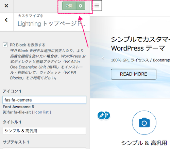The image size is (170, 149).
Task: Open the hamburger menu in preview
Action: tap(97, 5)
